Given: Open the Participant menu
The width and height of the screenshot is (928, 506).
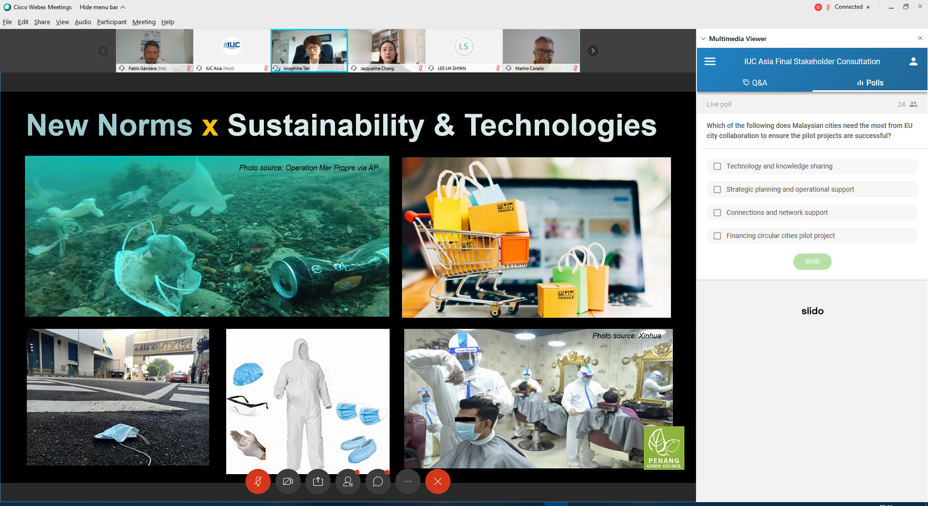Looking at the screenshot, I should [112, 22].
